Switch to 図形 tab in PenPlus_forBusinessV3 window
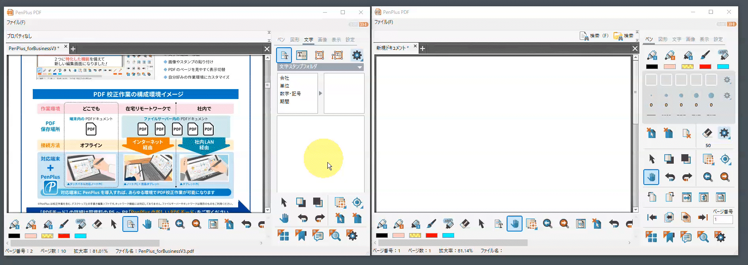The height and width of the screenshot is (265, 748). (295, 40)
